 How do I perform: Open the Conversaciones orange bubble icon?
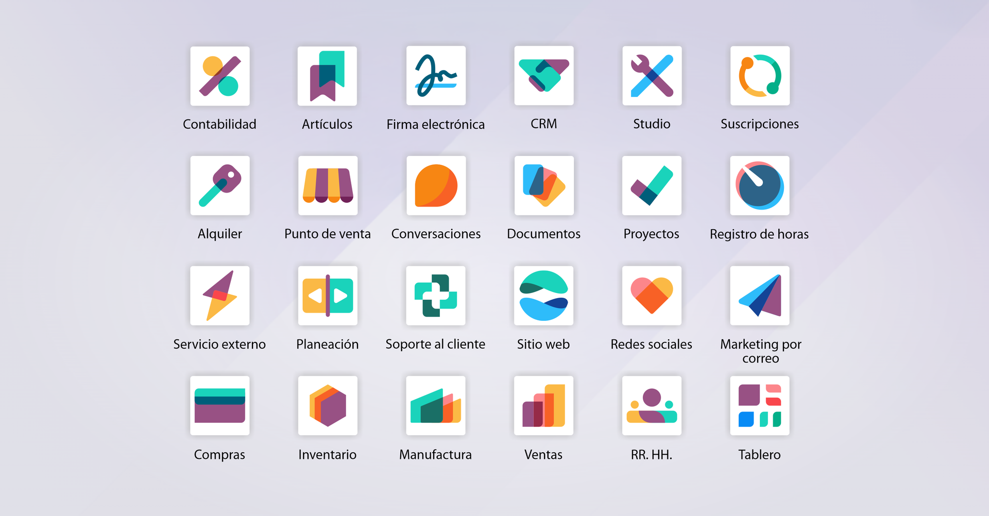tap(436, 186)
